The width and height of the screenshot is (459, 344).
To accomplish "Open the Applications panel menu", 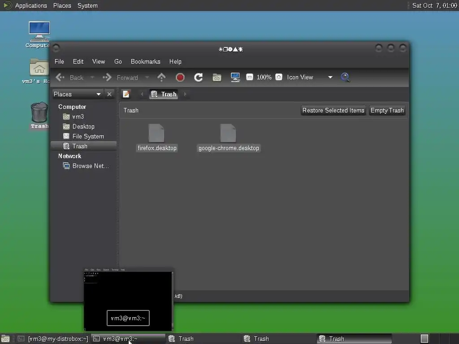I will [31, 5].
